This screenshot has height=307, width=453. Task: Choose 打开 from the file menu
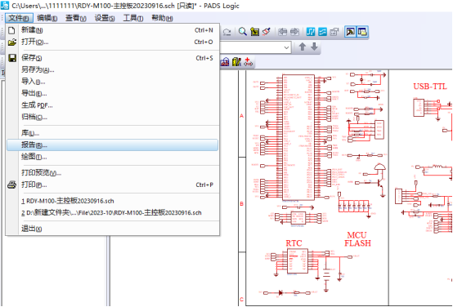point(112,42)
